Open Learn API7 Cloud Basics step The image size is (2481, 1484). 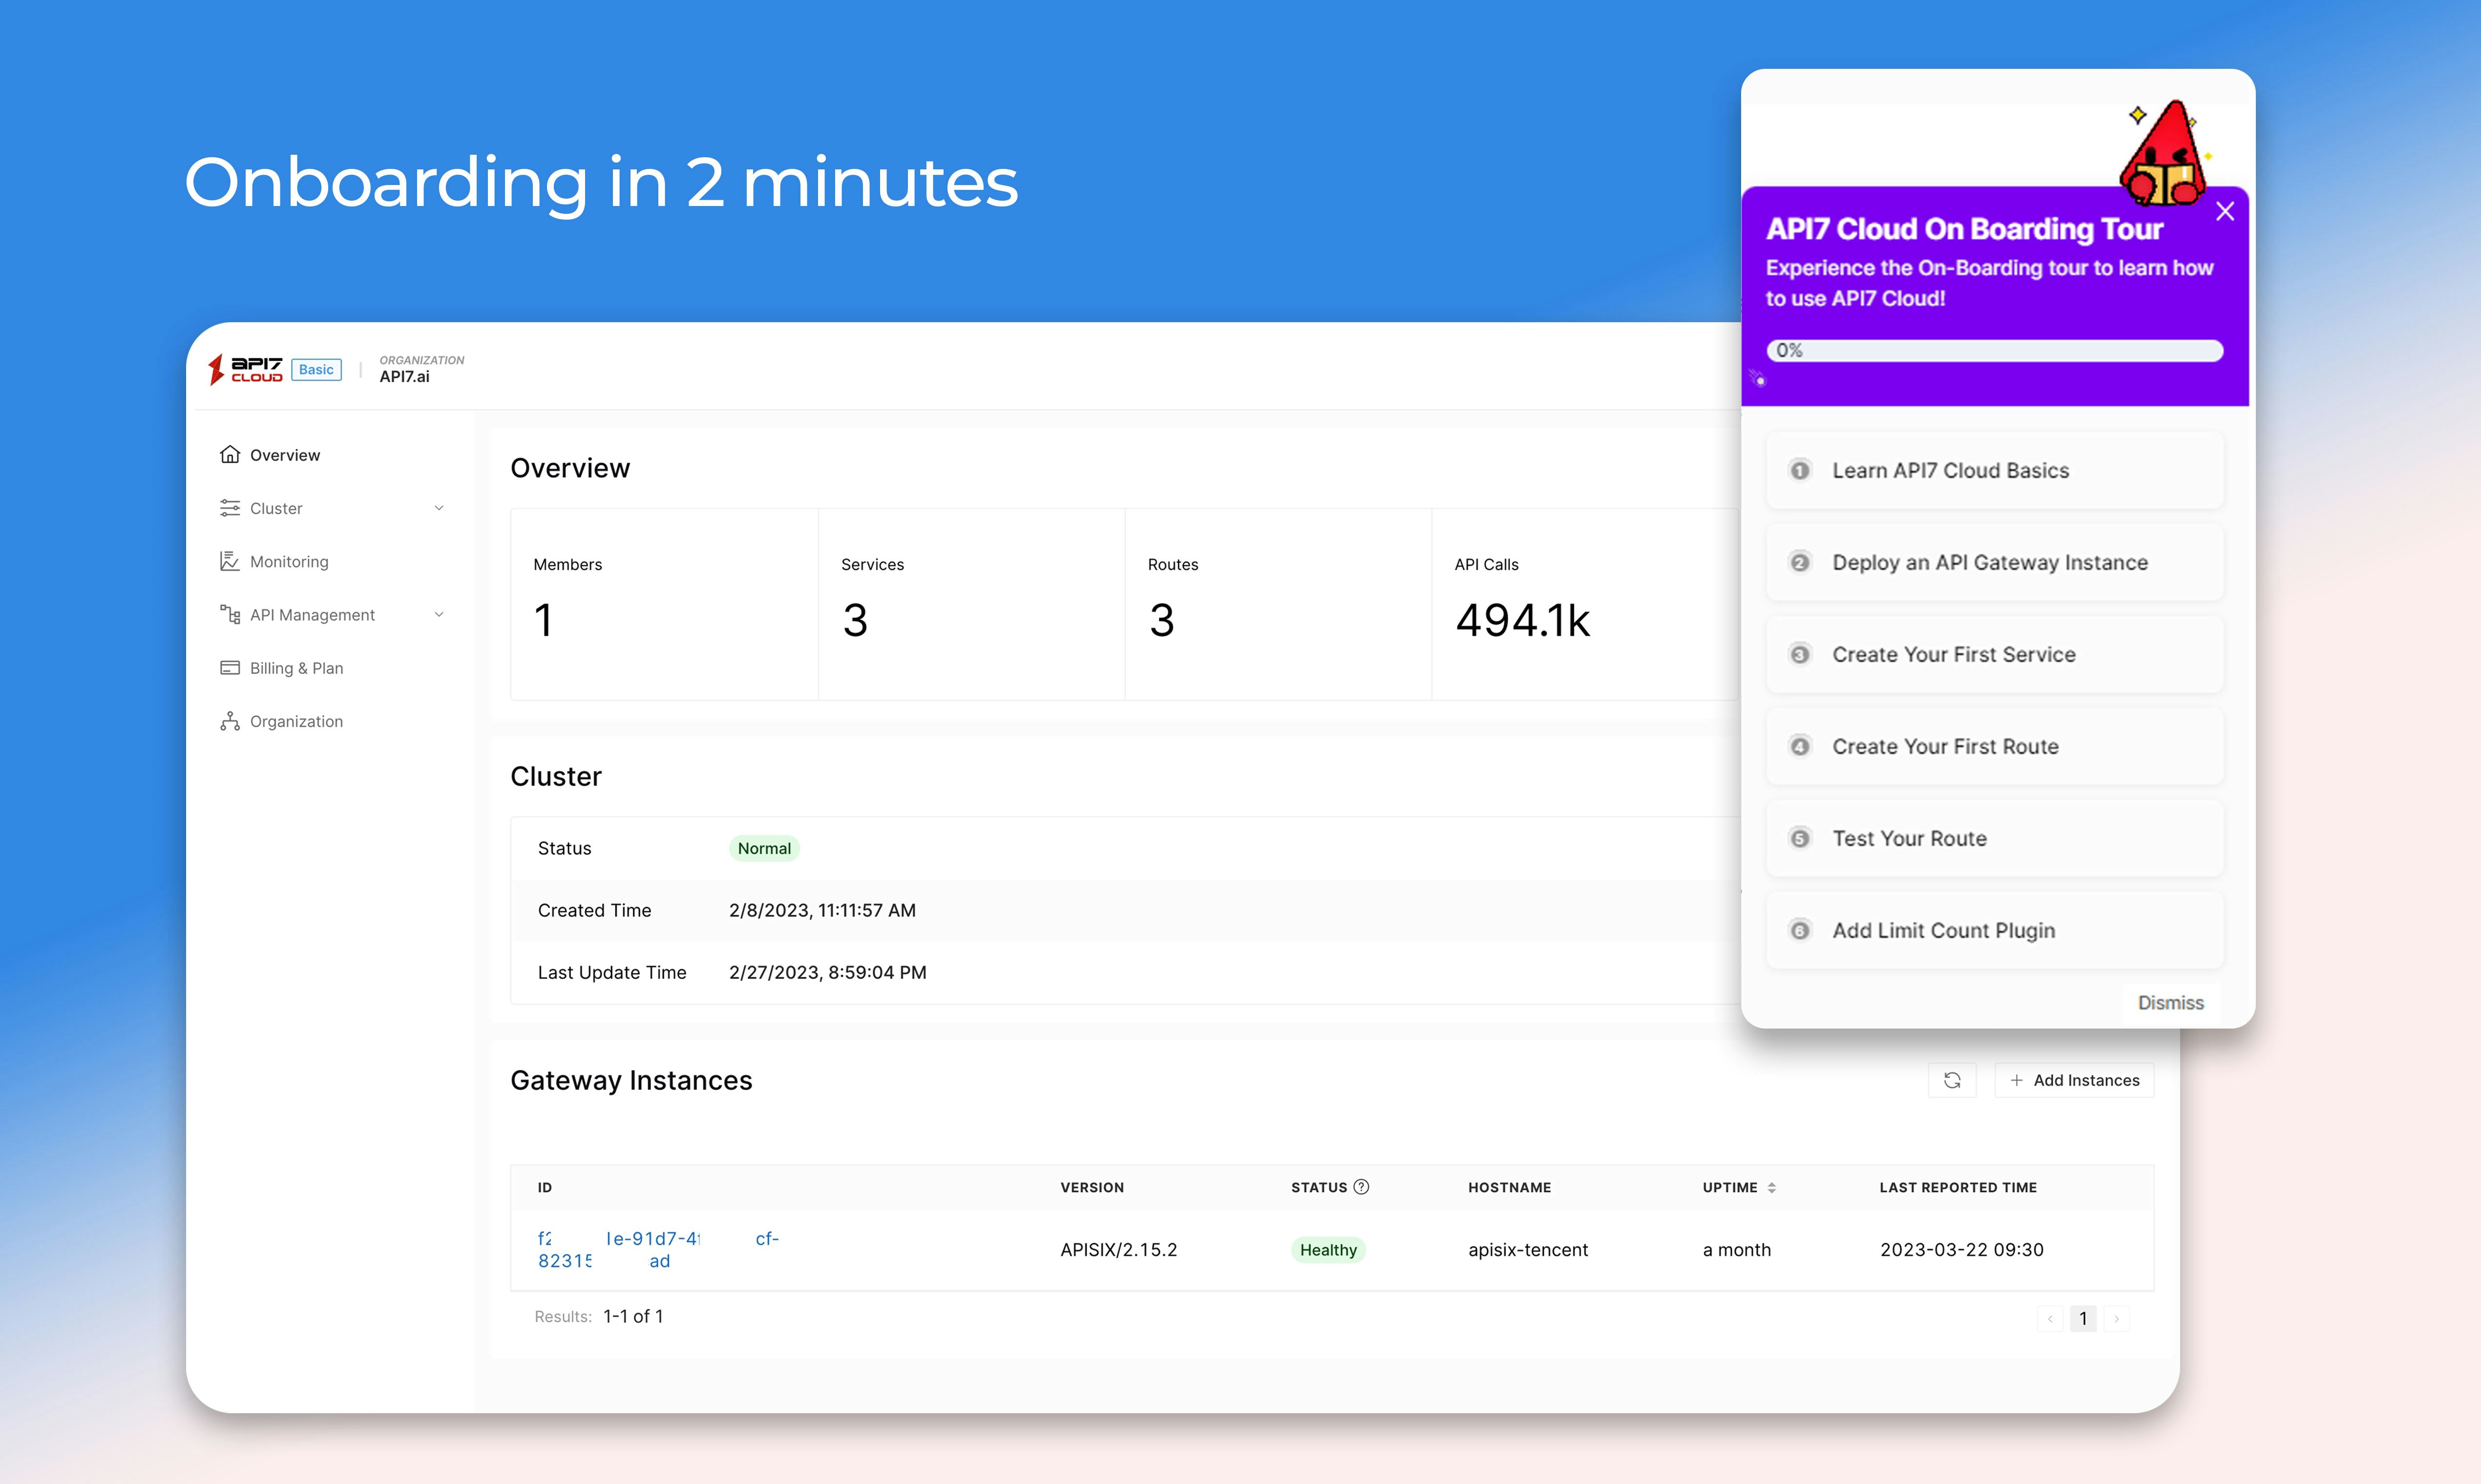[1994, 471]
